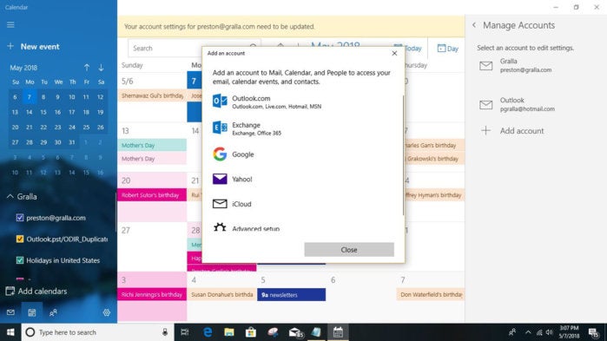Open the Windows Start menu

point(10,332)
